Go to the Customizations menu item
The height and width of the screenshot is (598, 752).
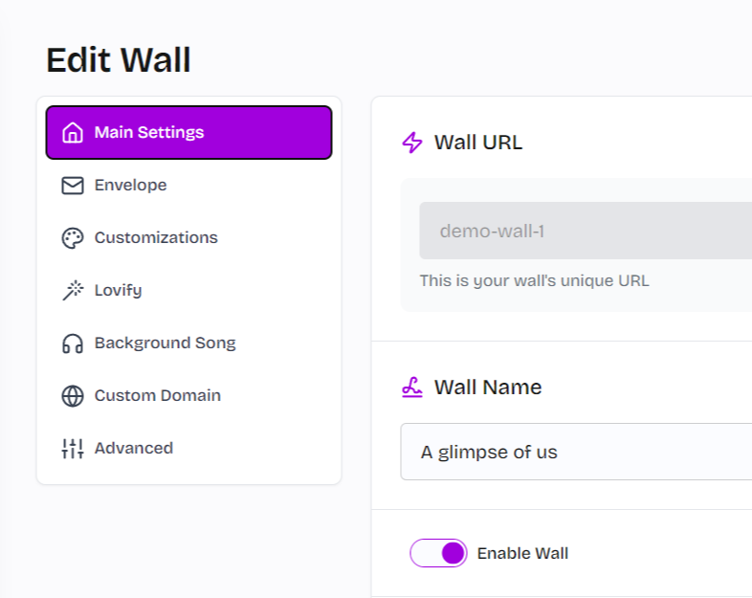pyautogui.click(x=156, y=238)
